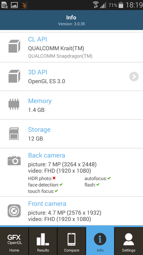Image resolution: width=143 pixels, height=255 pixels.
Task: Tap the Front camera lens icon
Action: click(14, 211)
